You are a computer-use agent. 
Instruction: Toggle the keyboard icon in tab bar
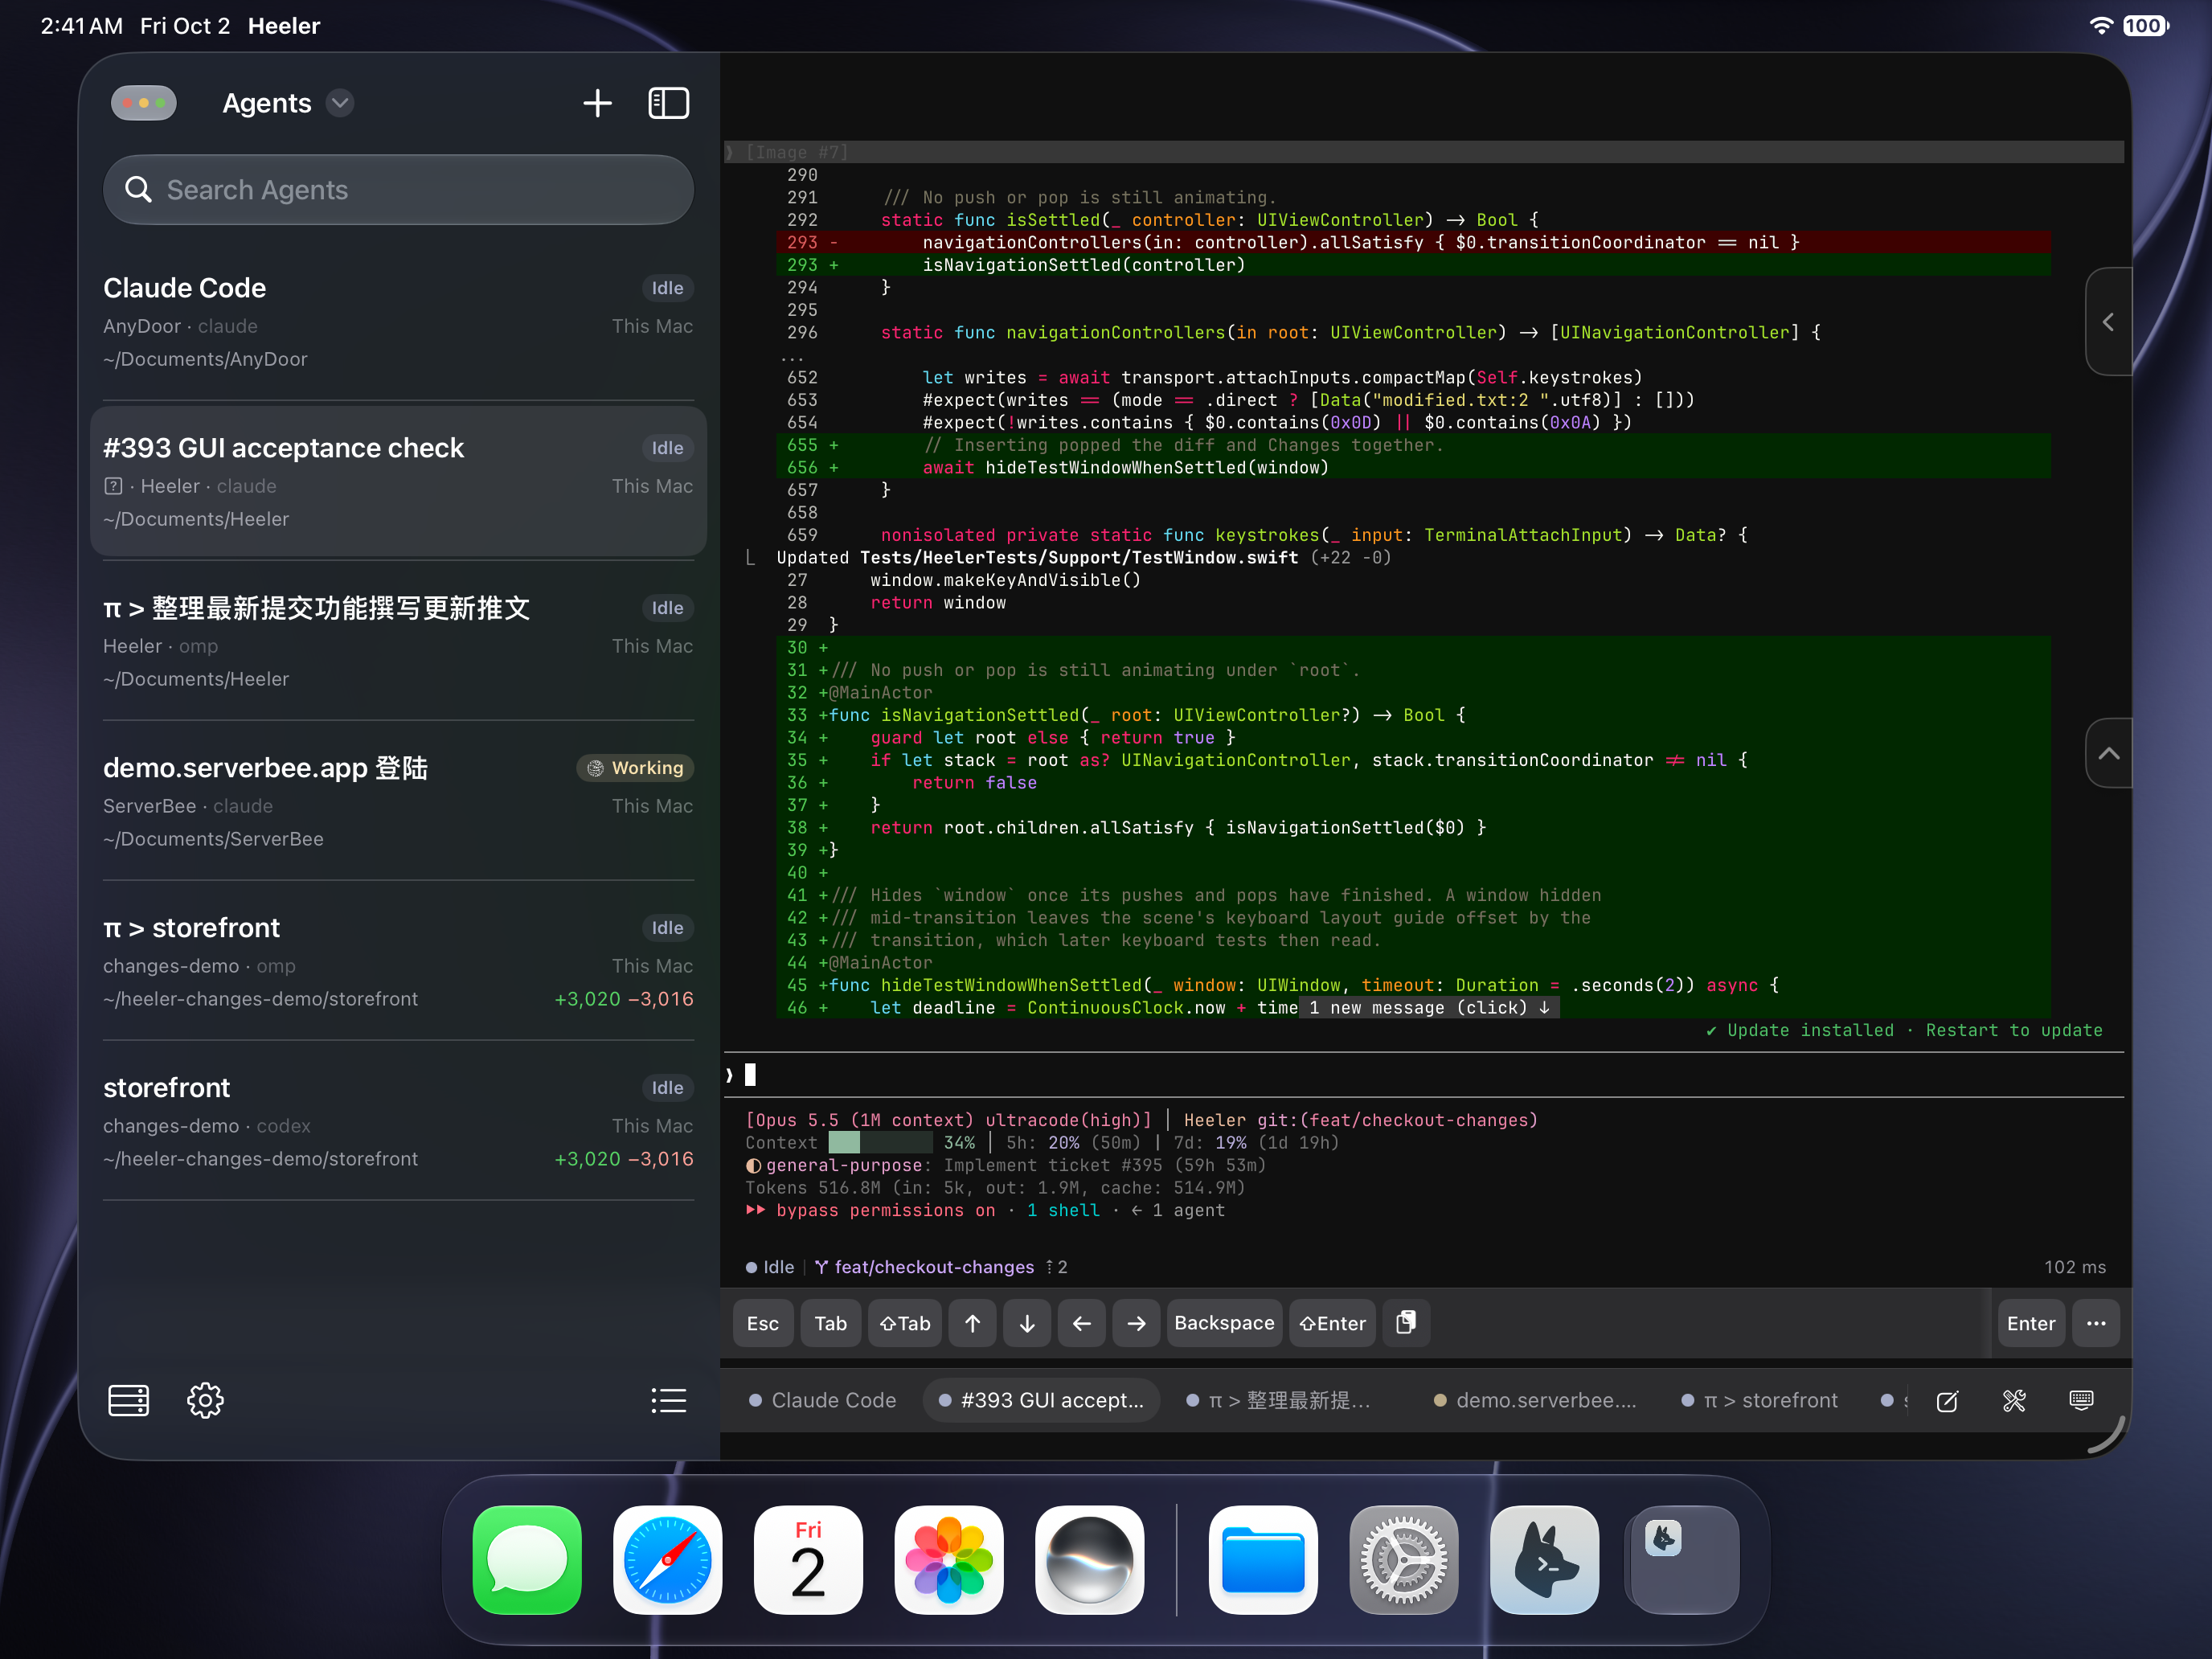tap(2081, 1401)
